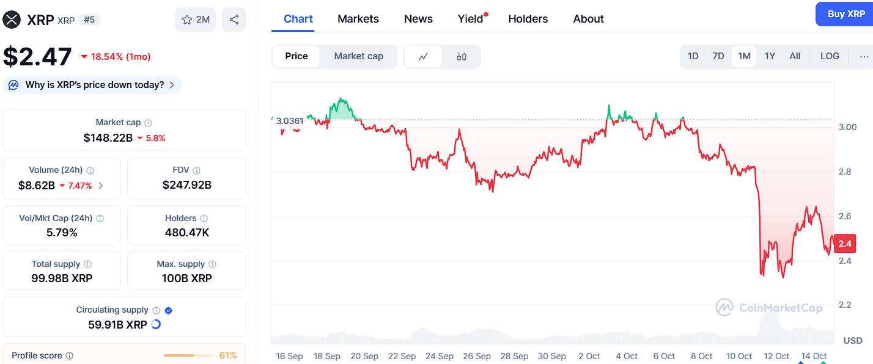Open the Yield tab
The image size is (873, 364).
pos(471,19)
